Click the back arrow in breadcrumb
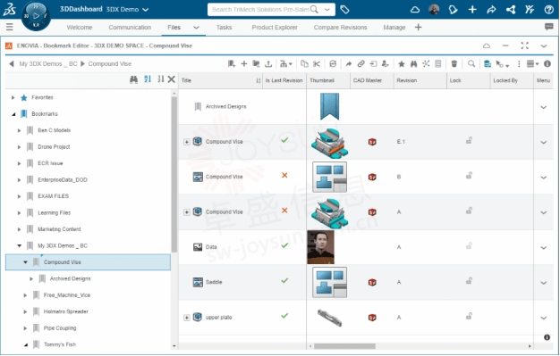Image resolution: width=560 pixels, height=356 pixels. click(x=12, y=63)
